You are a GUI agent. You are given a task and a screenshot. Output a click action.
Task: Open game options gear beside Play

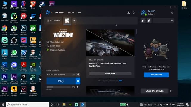coord(78,81)
